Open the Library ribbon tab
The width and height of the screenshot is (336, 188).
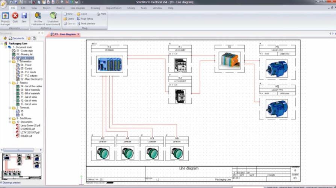point(131,8)
